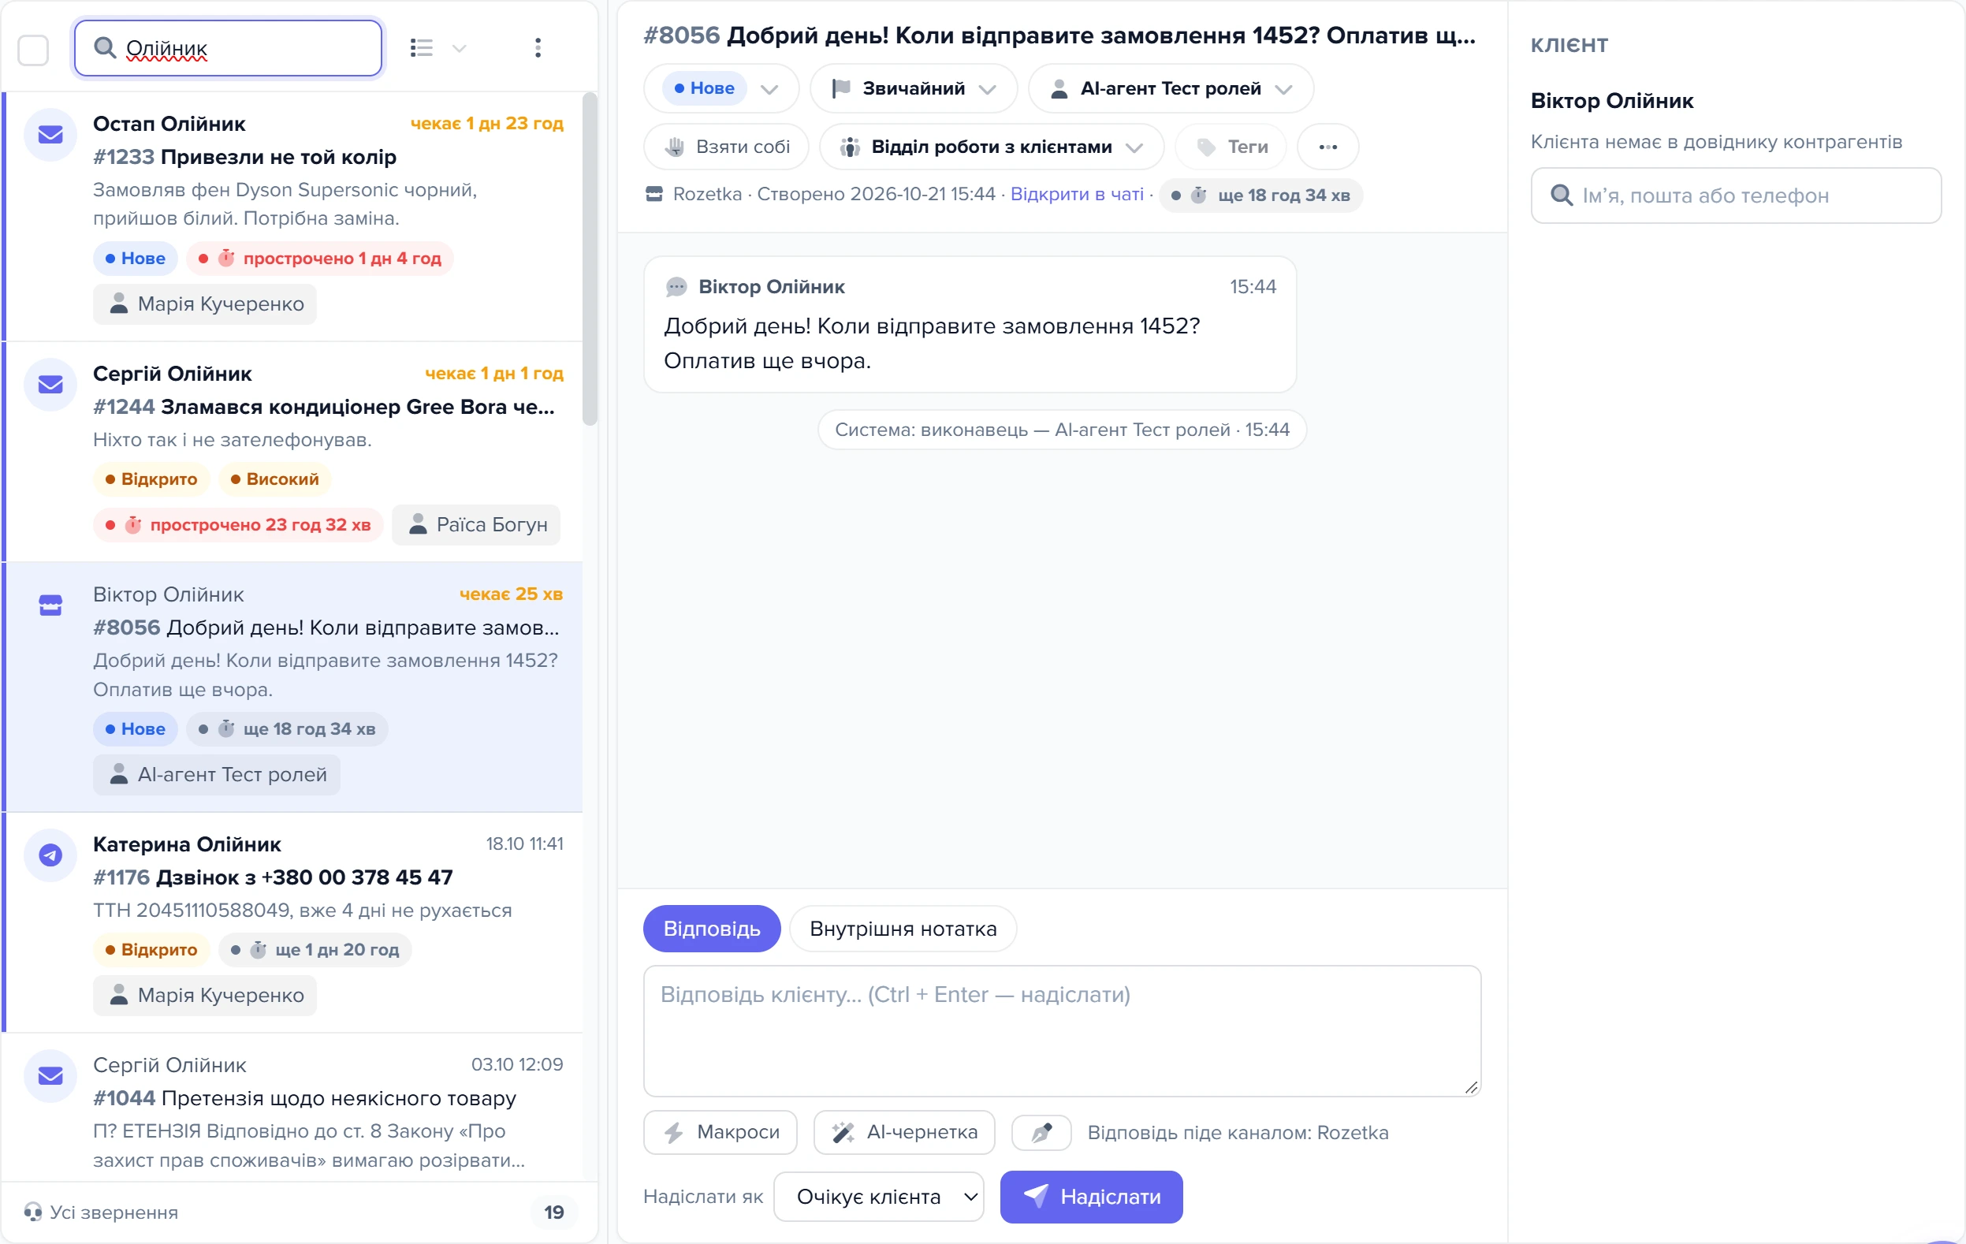Click the Telegram icon on ticket #1176

click(50, 855)
